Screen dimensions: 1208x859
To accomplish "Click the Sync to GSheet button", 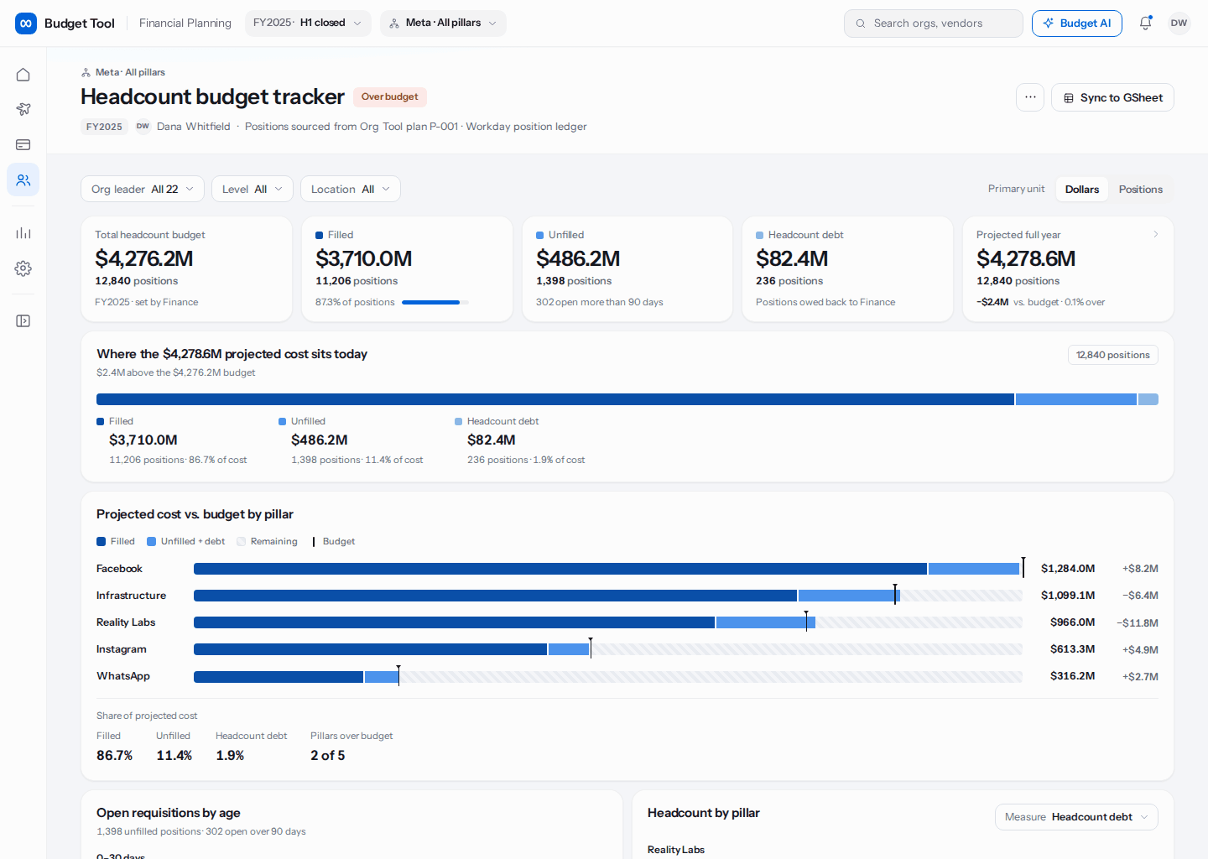I will pos(1112,97).
